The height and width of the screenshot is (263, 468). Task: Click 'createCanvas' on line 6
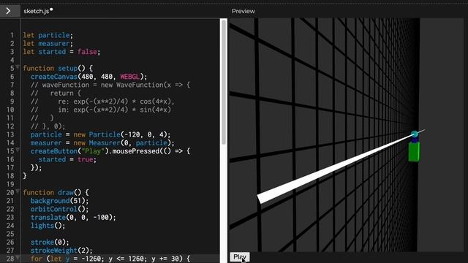[53, 77]
